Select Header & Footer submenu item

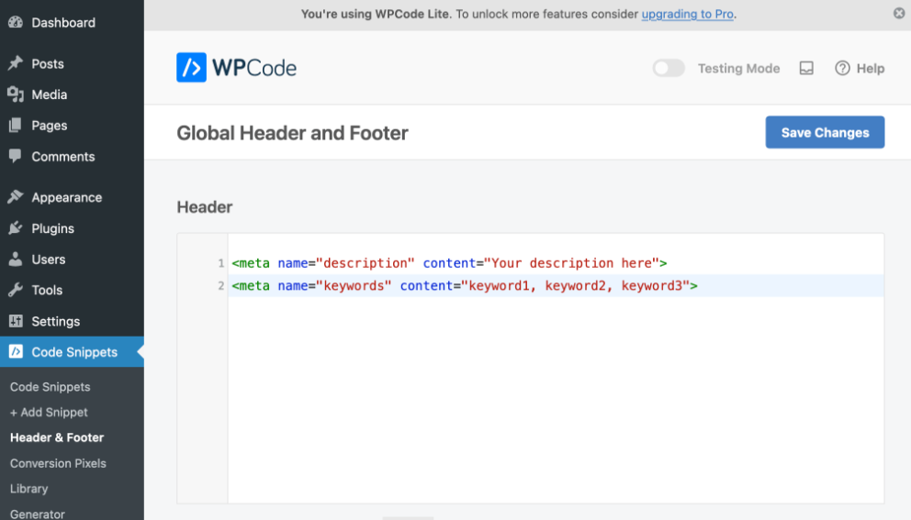[x=57, y=437]
